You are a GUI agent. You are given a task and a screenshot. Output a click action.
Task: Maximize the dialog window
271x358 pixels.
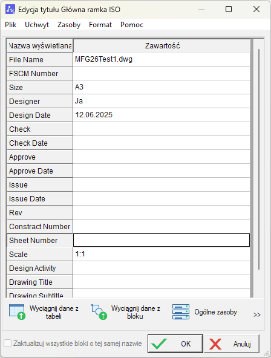coord(229,9)
